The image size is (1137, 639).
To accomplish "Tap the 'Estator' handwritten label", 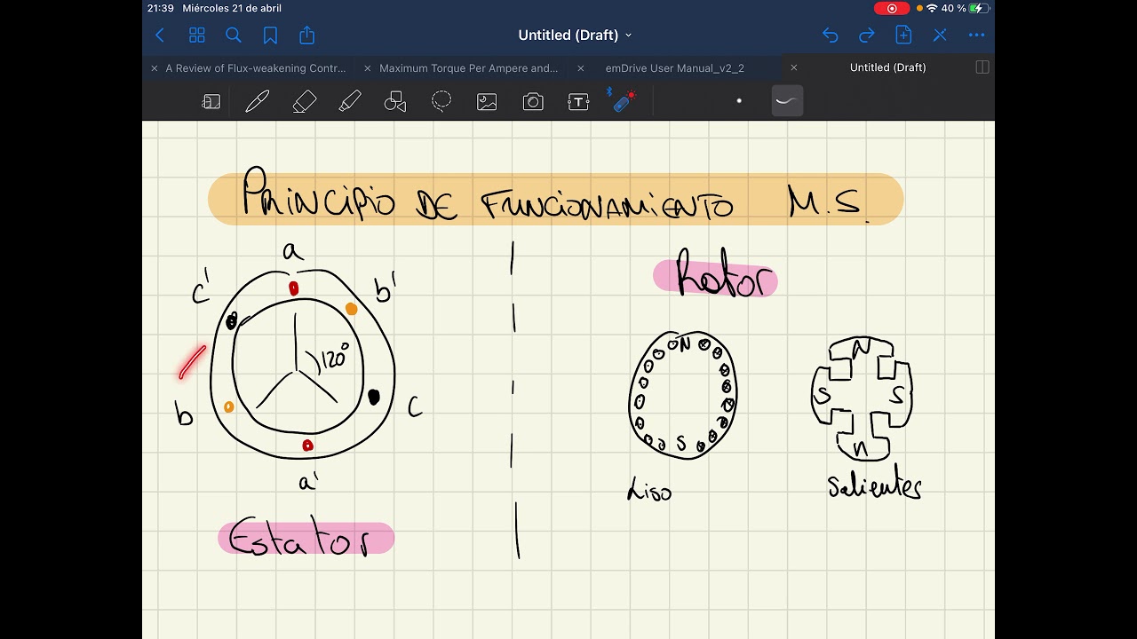I will point(300,538).
